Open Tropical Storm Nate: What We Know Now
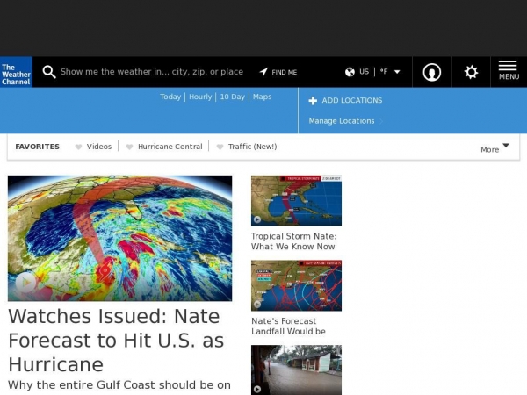527x395 pixels. coord(293,241)
